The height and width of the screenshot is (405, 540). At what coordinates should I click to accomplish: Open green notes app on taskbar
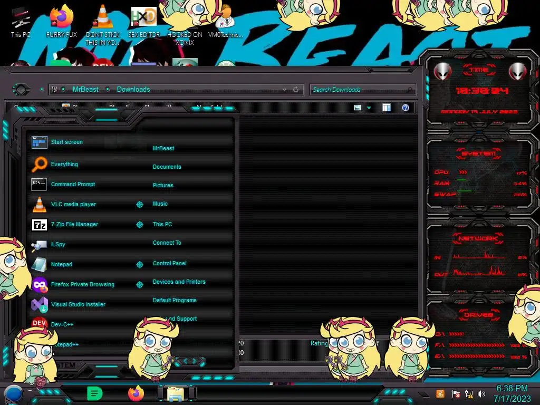coord(94,393)
